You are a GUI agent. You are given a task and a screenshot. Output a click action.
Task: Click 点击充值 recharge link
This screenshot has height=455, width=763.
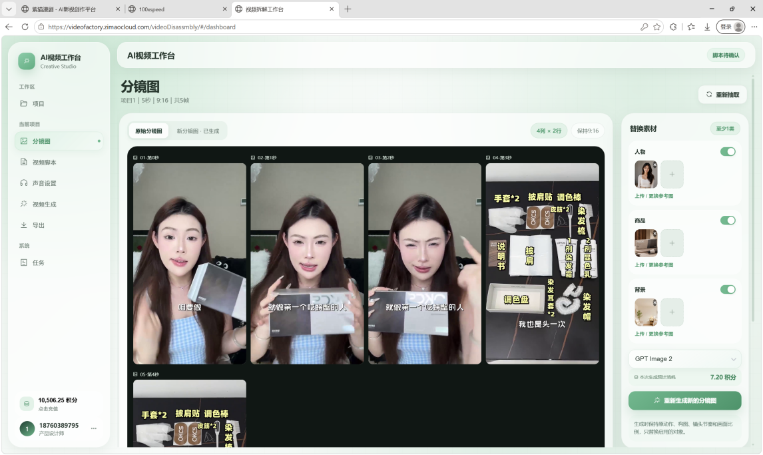48,409
